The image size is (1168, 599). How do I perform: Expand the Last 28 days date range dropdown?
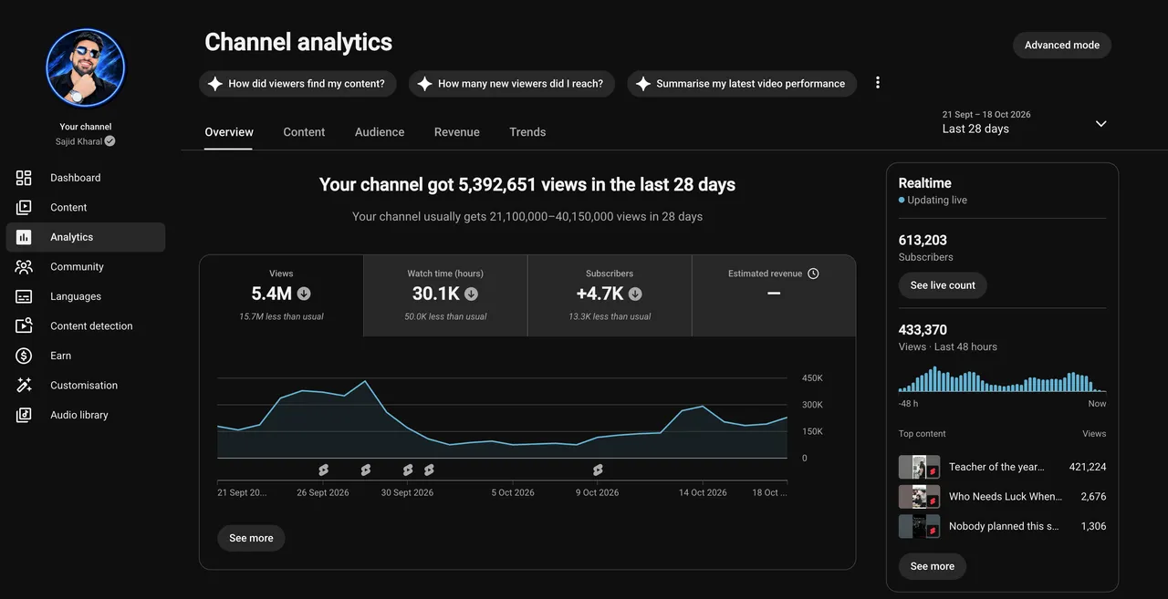coord(1100,124)
